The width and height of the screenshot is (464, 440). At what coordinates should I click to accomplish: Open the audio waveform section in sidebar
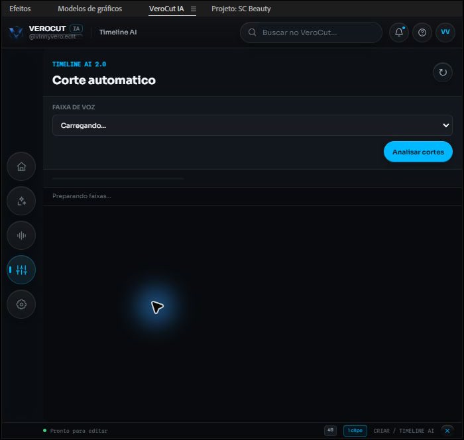click(21, 235)
